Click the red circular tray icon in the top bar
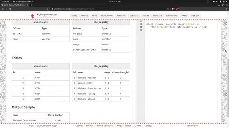The image size is (229, 128). (x=208, y=1)
